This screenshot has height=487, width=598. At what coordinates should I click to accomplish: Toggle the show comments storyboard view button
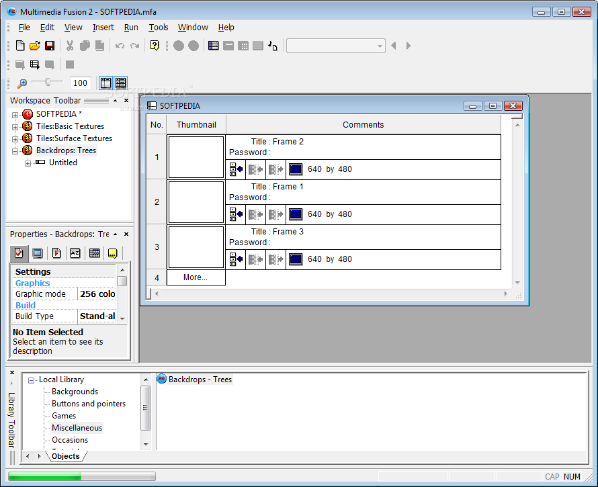(120, 83)
